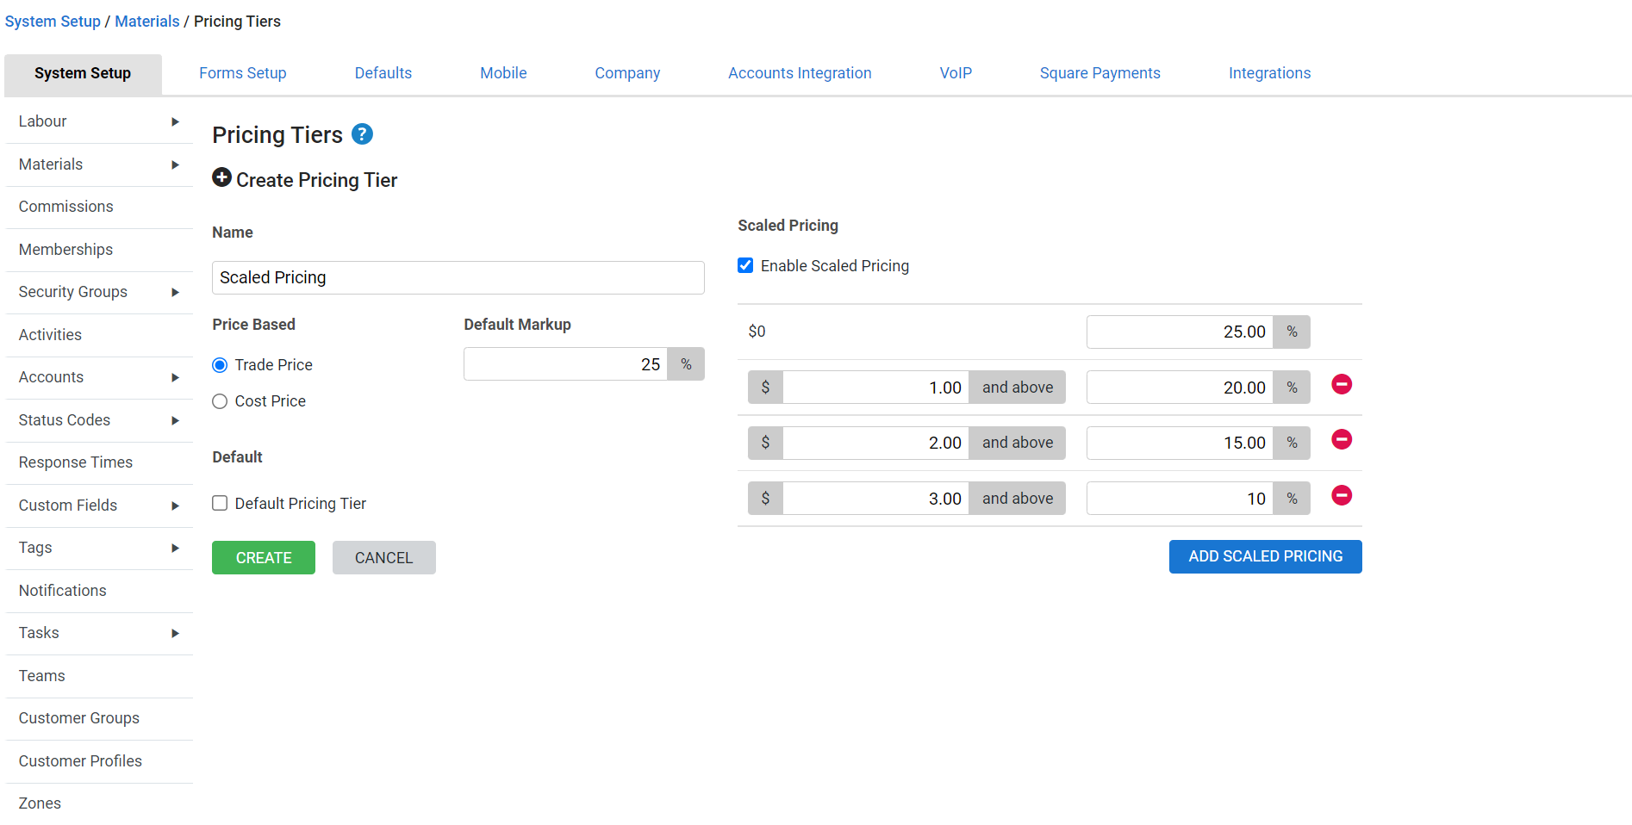Open the Accounts Integration tab
The height and width of the screenshot is (825, 1632).
pyautogui.click(x=799, y=73)
